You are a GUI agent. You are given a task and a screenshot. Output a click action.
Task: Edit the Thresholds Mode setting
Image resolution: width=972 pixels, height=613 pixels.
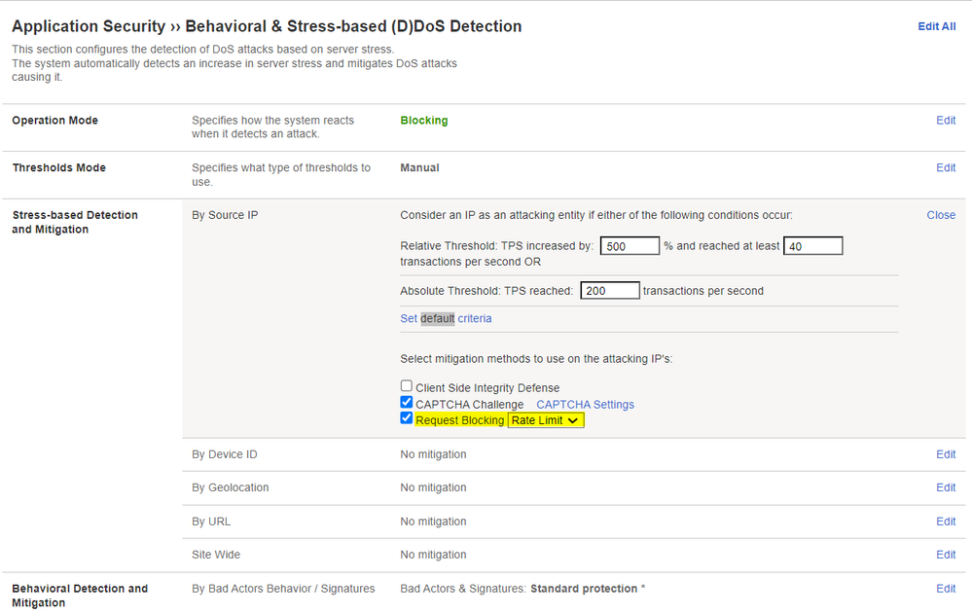[946, 168]
